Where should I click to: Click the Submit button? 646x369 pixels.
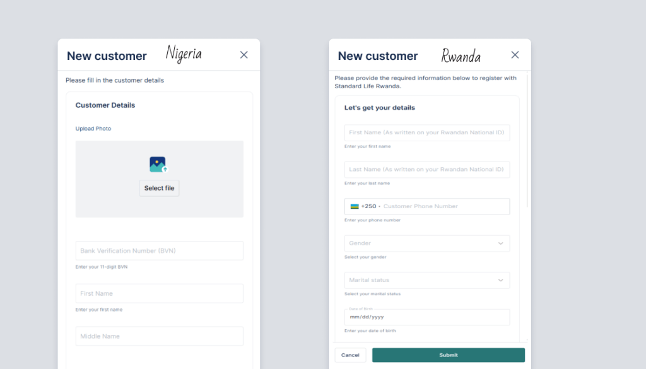coord(448,355)
